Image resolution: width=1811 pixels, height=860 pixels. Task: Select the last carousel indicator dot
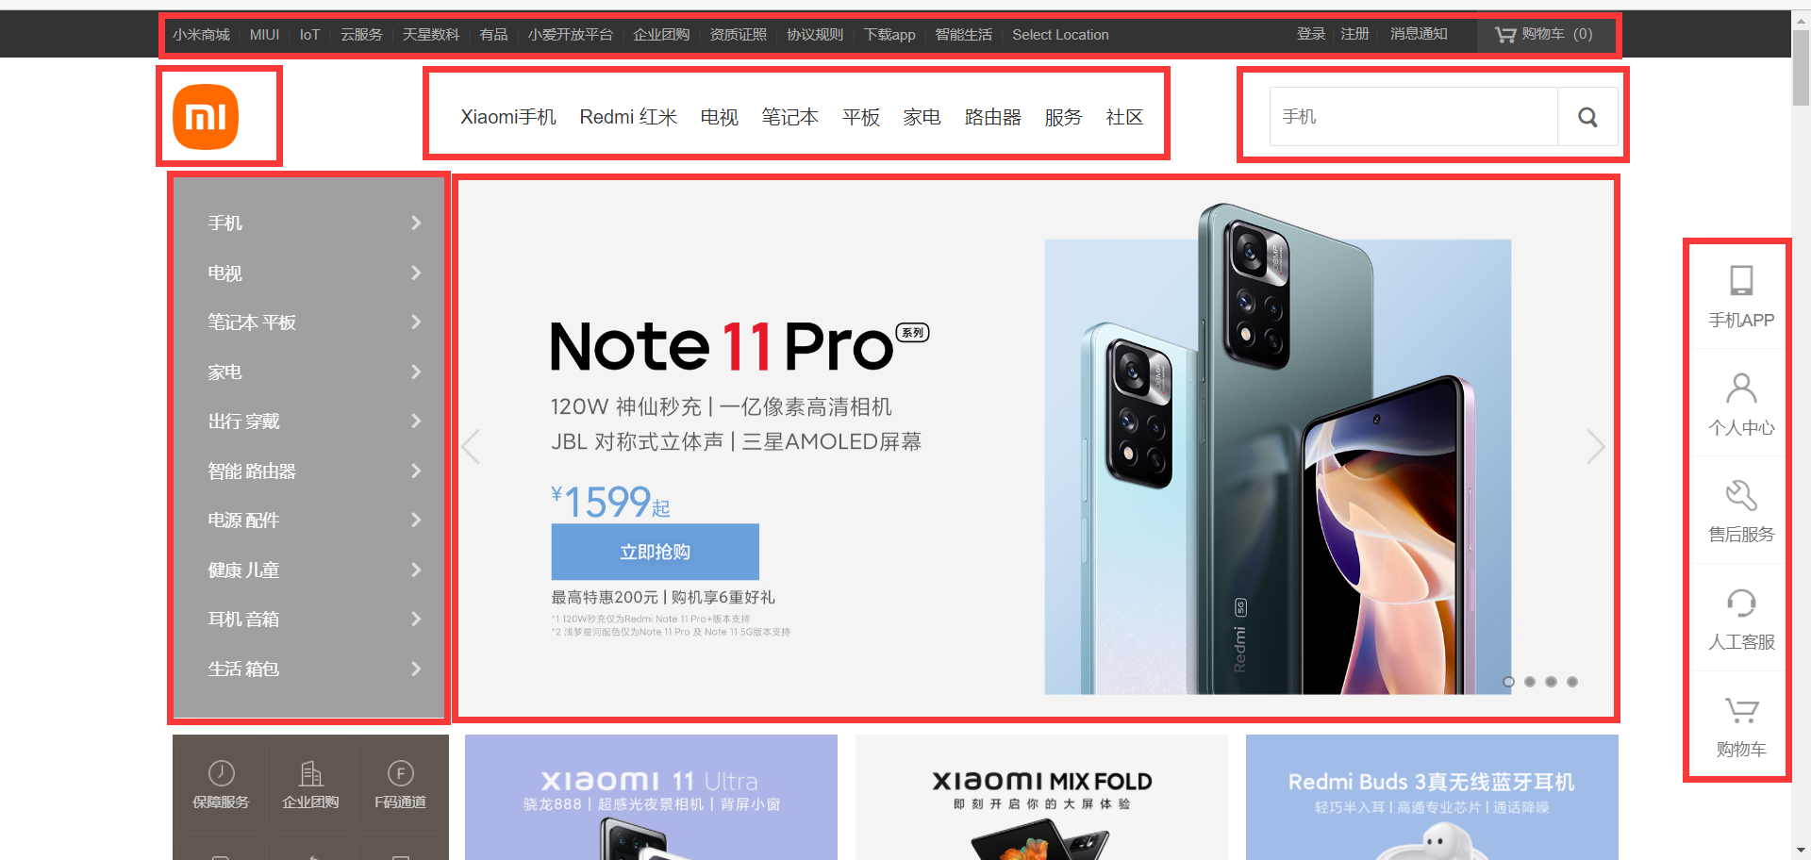pos(1572,682)
